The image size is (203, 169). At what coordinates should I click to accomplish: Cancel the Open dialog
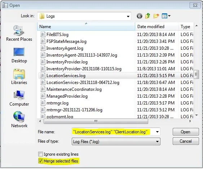[186, 141]
